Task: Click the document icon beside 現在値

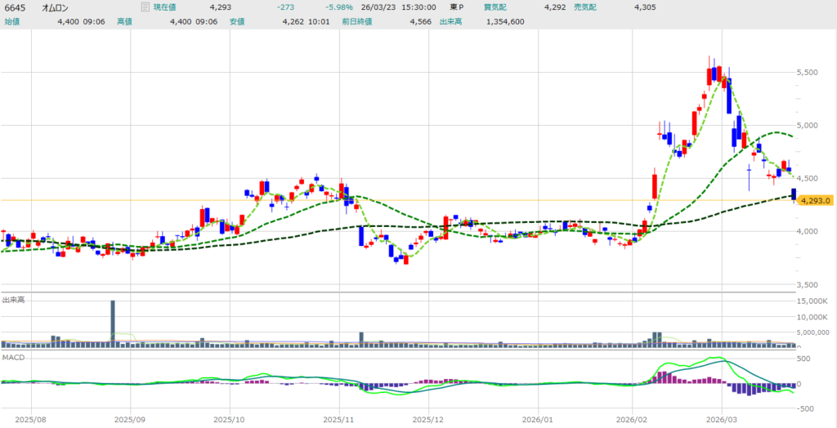Action: click(x=145, y=7)
